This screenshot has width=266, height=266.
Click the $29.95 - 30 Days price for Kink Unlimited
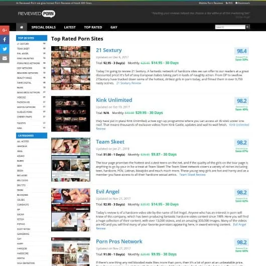[149, 112]
